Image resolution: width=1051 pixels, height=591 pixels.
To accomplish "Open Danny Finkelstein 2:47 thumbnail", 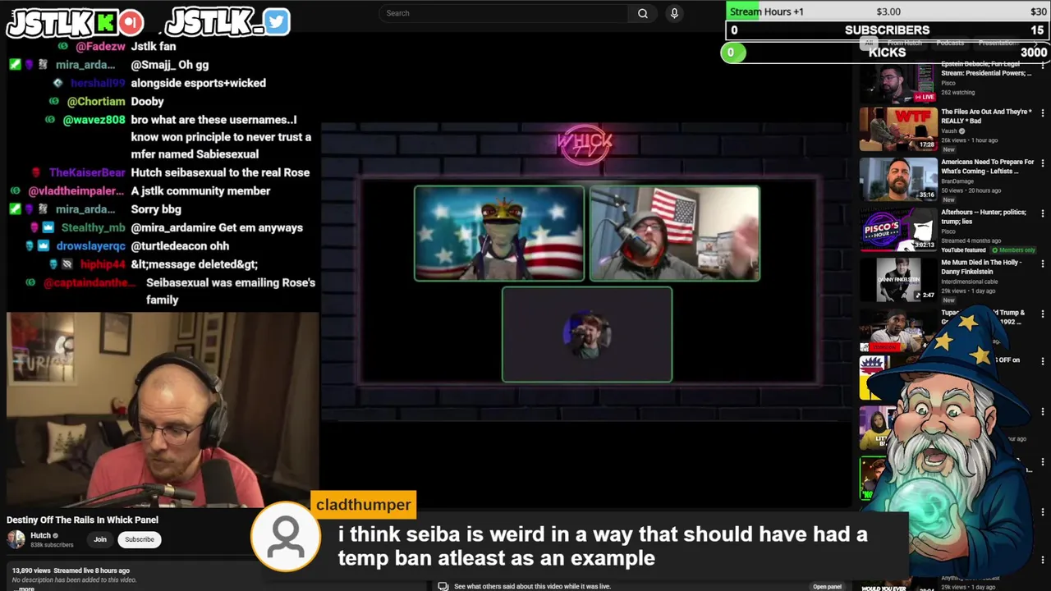I will tap(898, 279).
